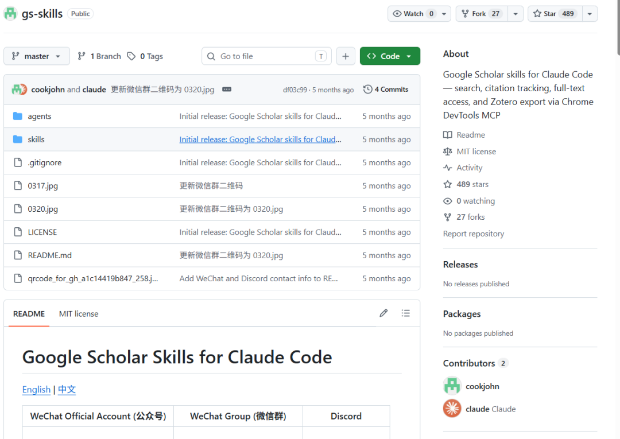View the 489 stars link
The width and height of the screenshot is (620, 439).
[466, 184]
